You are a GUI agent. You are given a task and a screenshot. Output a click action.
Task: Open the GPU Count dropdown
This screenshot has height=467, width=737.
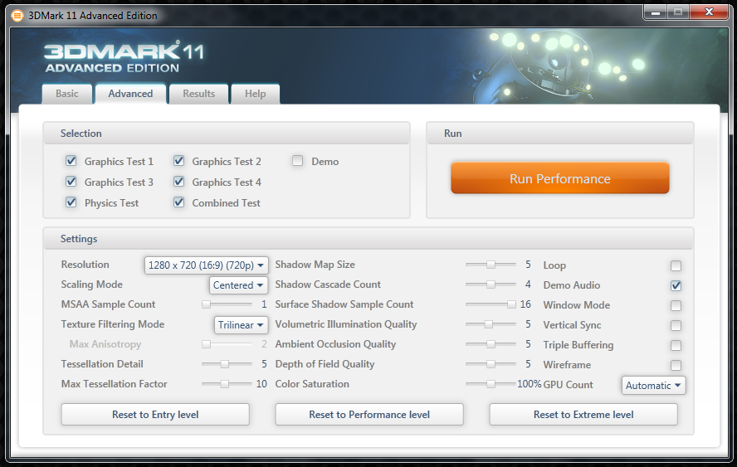point(653,385)
